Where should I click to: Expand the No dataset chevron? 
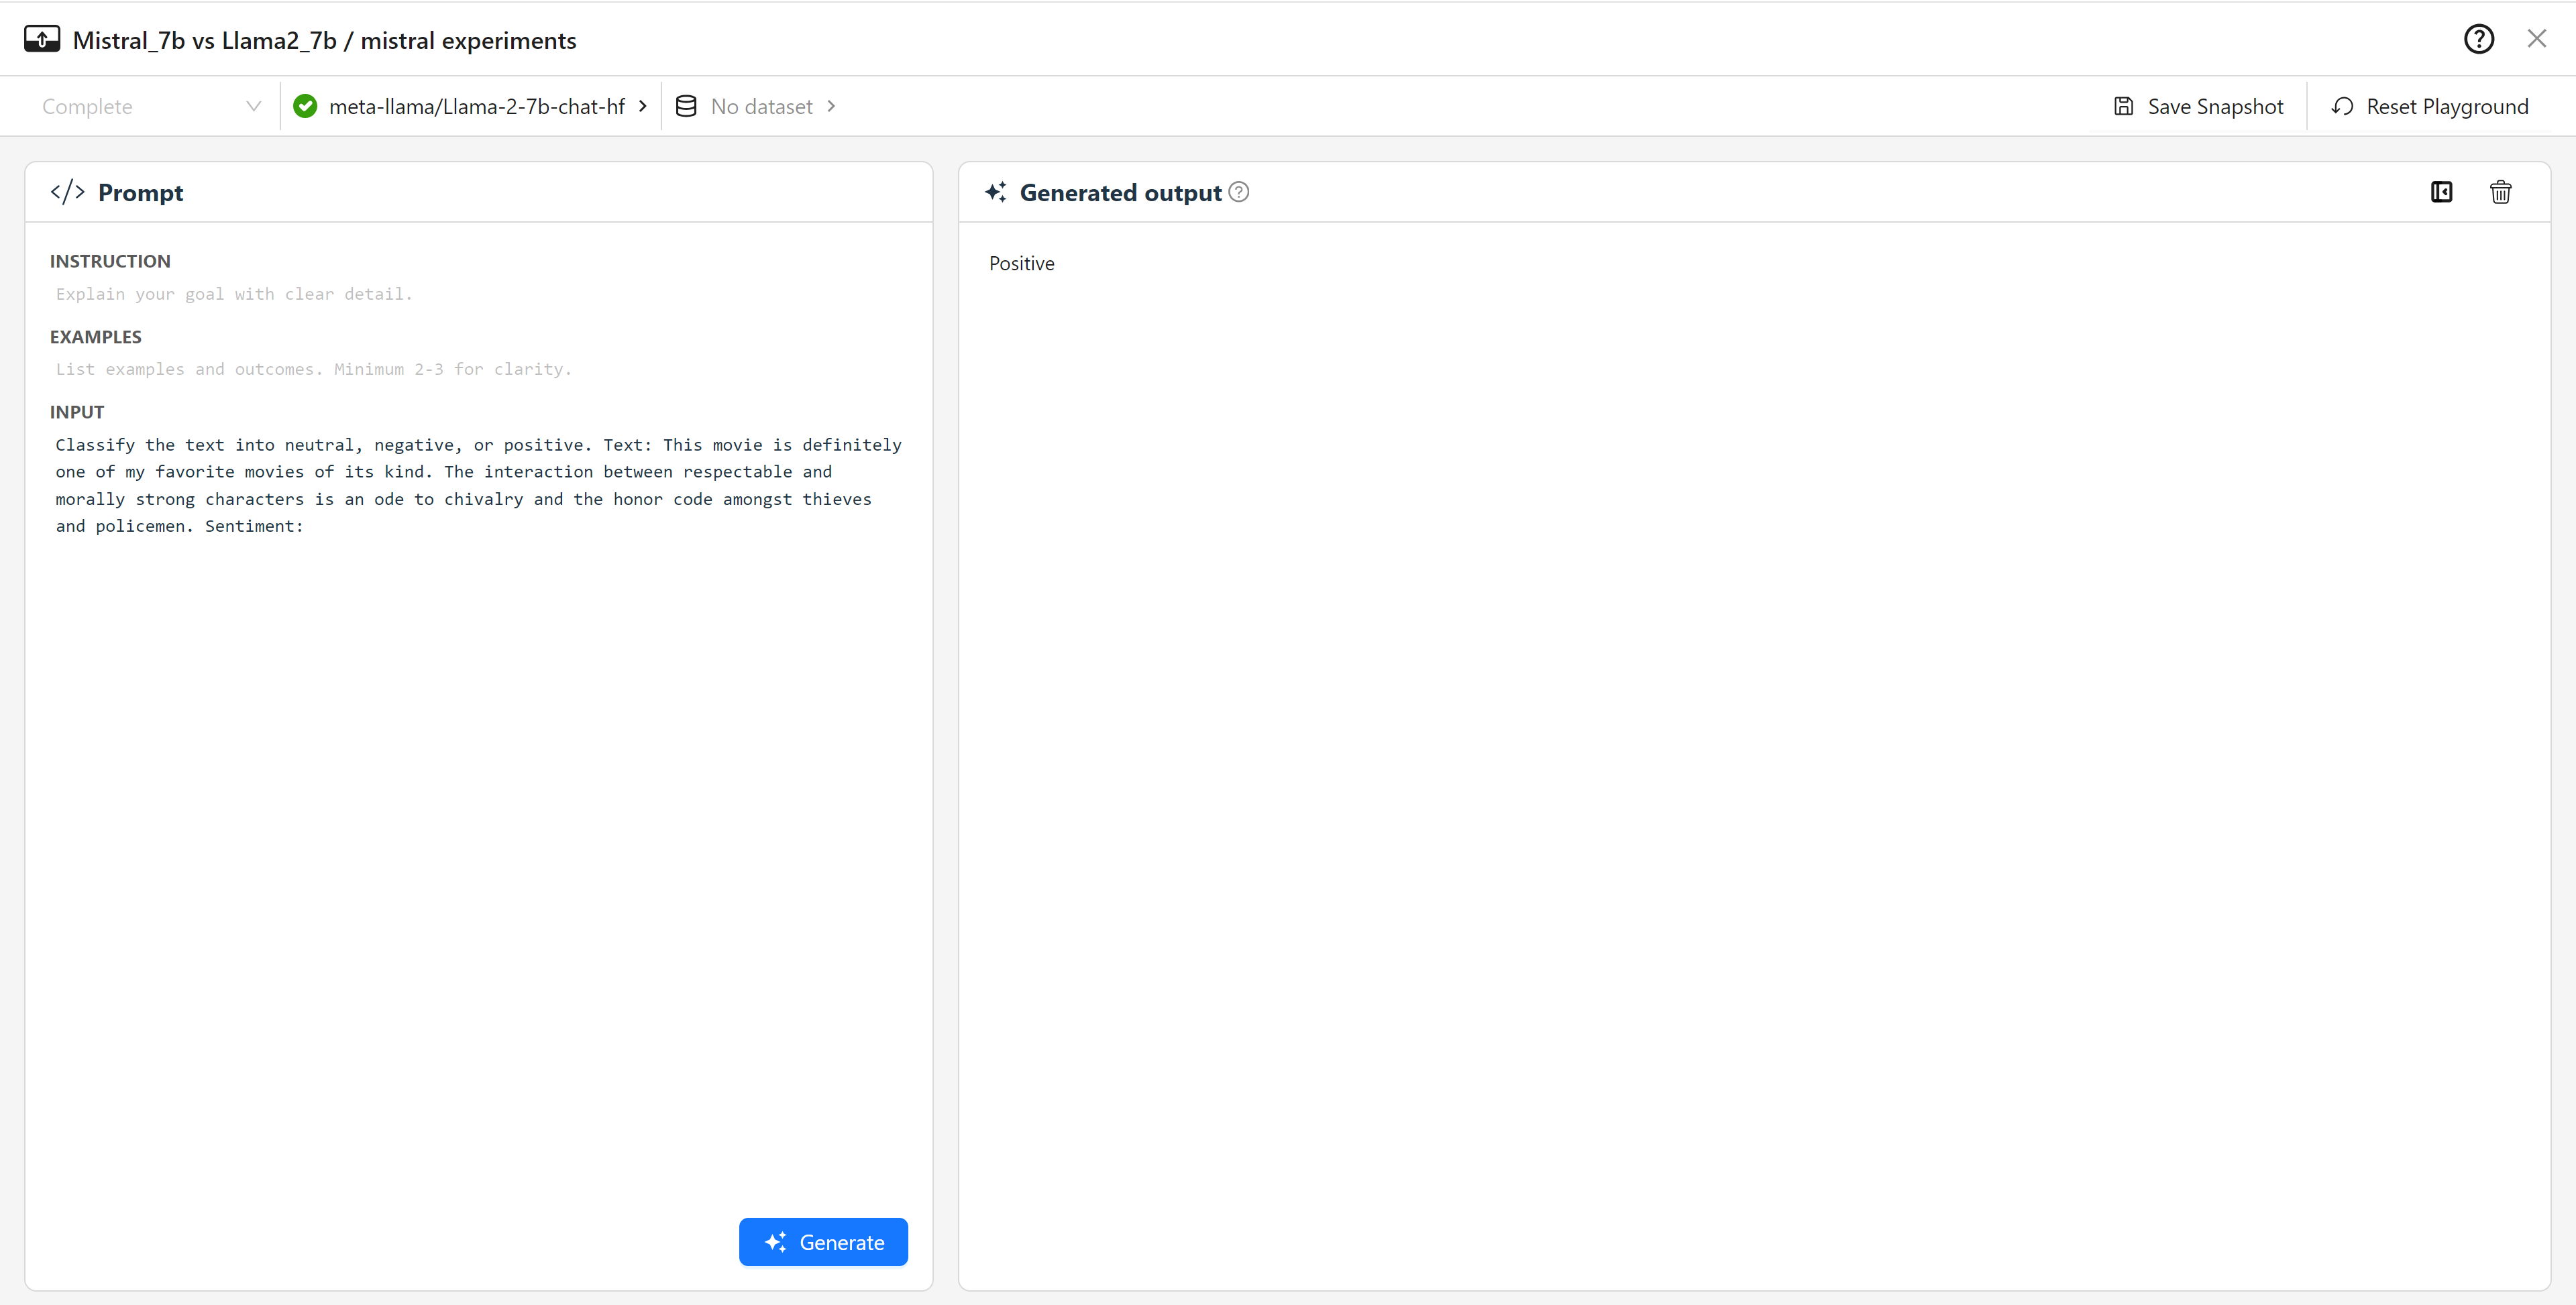(831, 106)
